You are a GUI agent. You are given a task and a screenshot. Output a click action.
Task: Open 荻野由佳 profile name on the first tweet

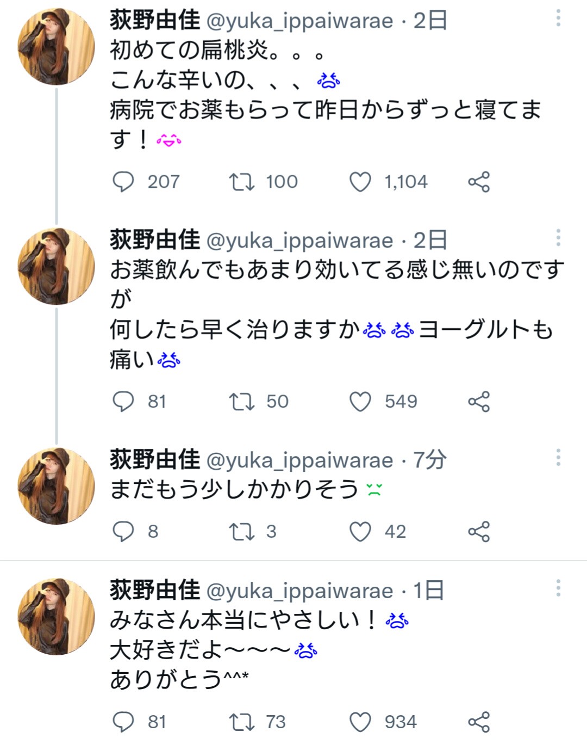pyautogui.click(x=155, y=21)
